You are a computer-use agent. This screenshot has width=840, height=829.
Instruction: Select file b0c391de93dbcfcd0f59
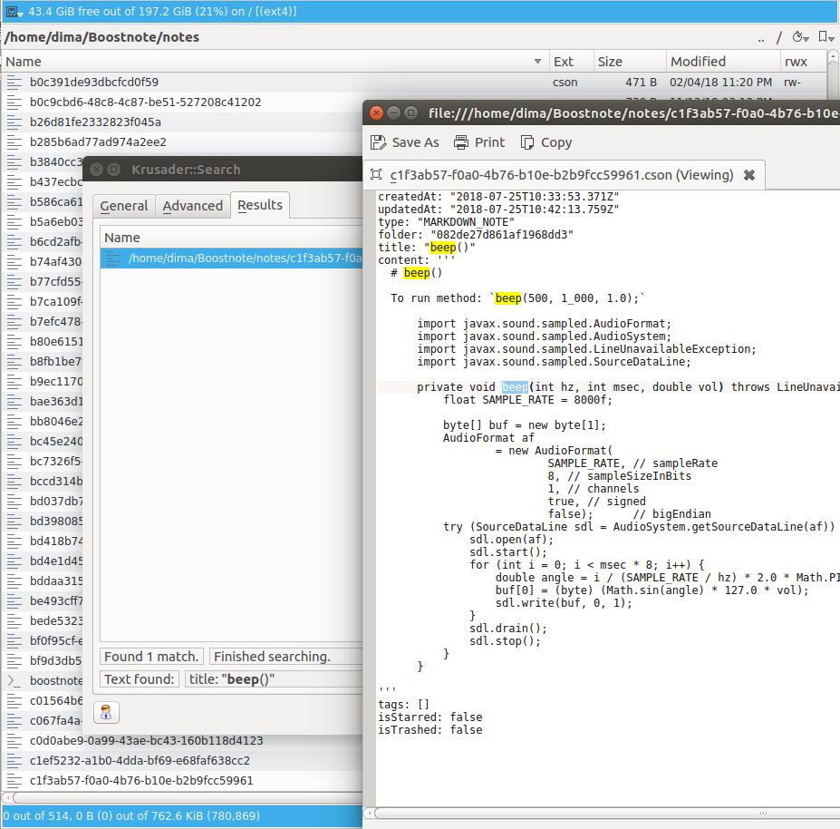point(94,82)
